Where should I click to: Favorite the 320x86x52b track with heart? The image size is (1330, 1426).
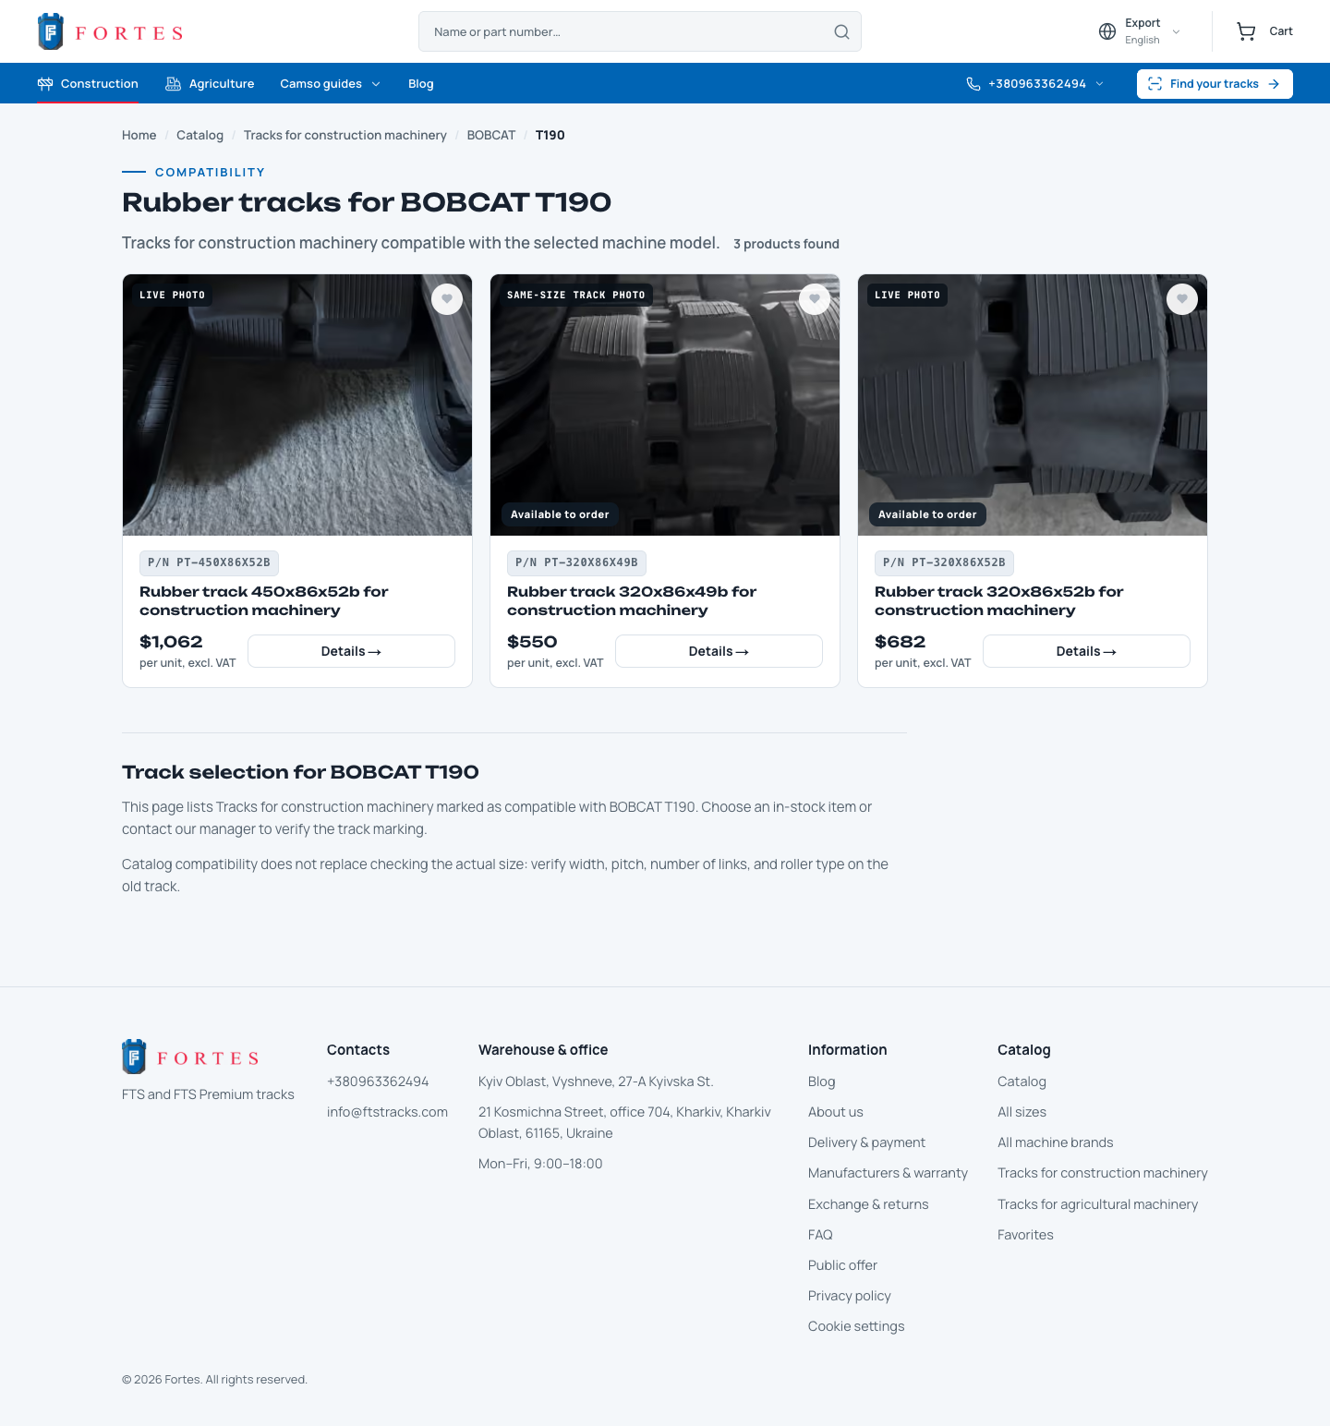pos(1182,299)
